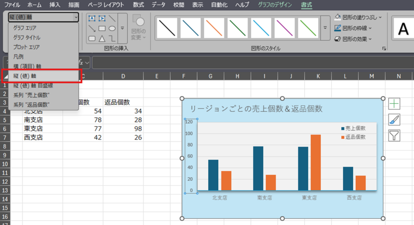Click the Chart Elements plus button
This screenshot has height=225, width=414.
tap(394, 104)
